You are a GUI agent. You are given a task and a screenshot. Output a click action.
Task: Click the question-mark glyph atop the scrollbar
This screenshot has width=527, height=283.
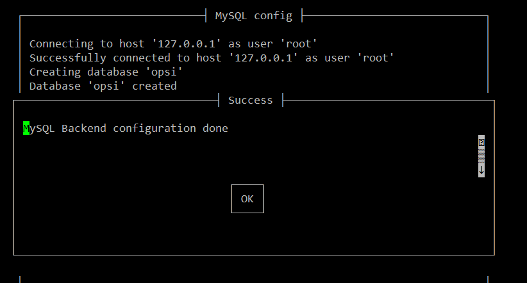(x=481, y=142)
